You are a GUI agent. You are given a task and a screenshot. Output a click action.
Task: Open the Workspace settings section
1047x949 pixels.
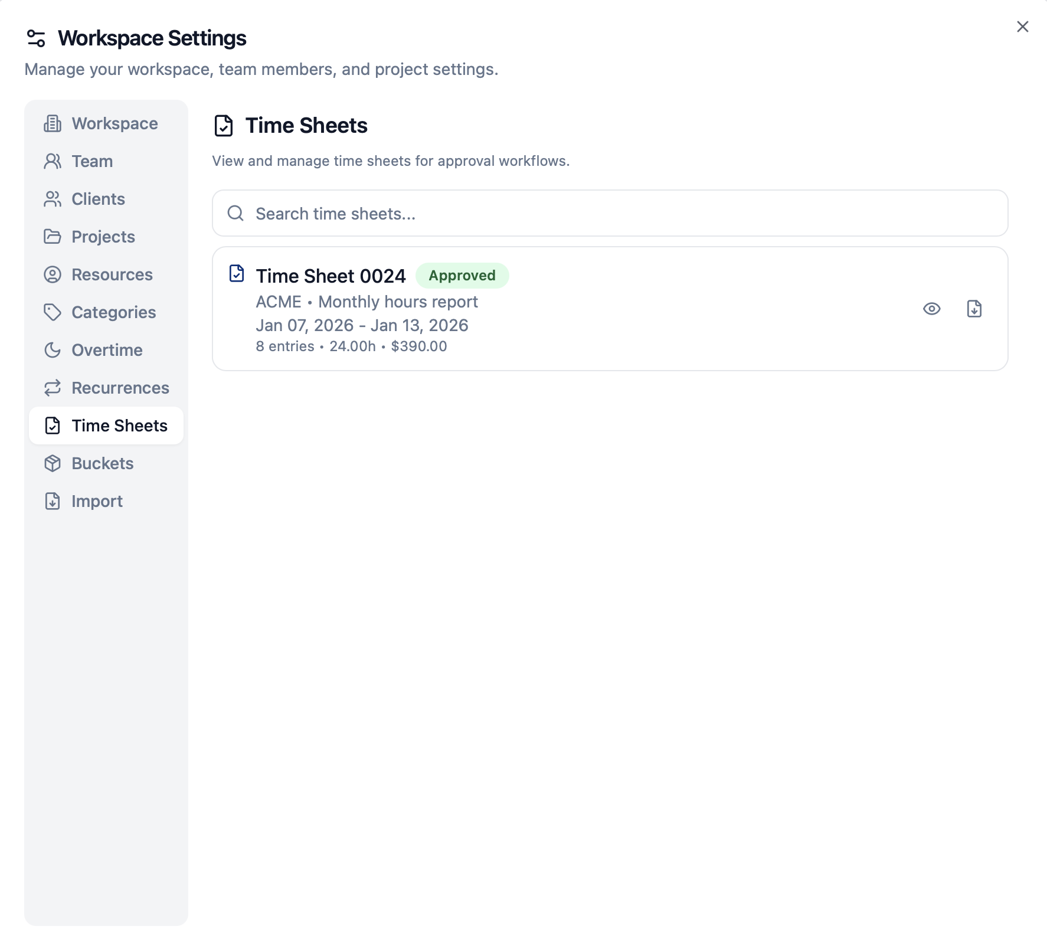[106, 123]
